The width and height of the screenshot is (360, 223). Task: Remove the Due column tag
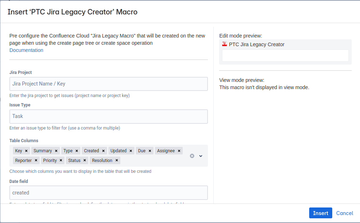[x=150, y=151]
